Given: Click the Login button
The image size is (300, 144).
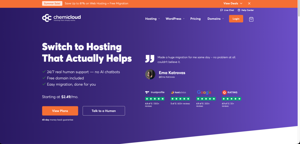Looking at the screenshot, I should (x=236, y=19).
